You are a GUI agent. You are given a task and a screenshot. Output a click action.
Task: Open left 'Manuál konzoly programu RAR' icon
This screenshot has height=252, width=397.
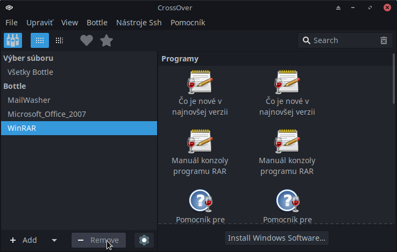pyautogui.click(x=200, y=152)
